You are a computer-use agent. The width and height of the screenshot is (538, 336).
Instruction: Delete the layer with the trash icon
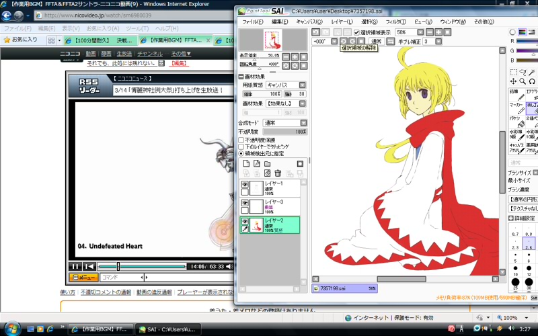pyautogui.click(x=278, y=173)
